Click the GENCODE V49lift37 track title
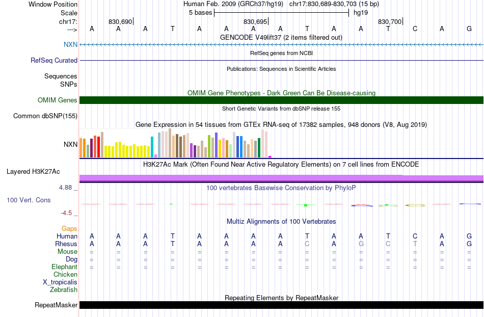The width and height of the screenshot is (484, 317). (281, 37)
